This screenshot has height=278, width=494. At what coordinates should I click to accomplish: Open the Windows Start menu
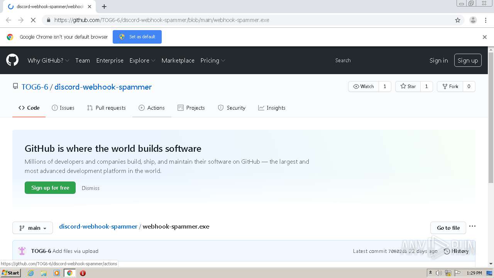11,273
